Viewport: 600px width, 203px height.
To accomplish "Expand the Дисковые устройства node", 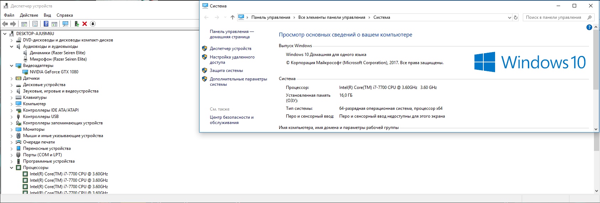I will (x=12, y=85).
